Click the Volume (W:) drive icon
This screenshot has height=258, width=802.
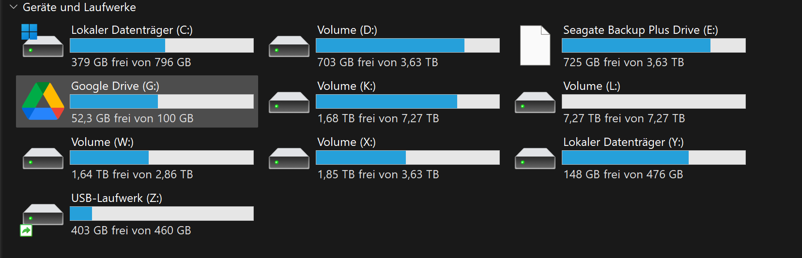(43, 158)
